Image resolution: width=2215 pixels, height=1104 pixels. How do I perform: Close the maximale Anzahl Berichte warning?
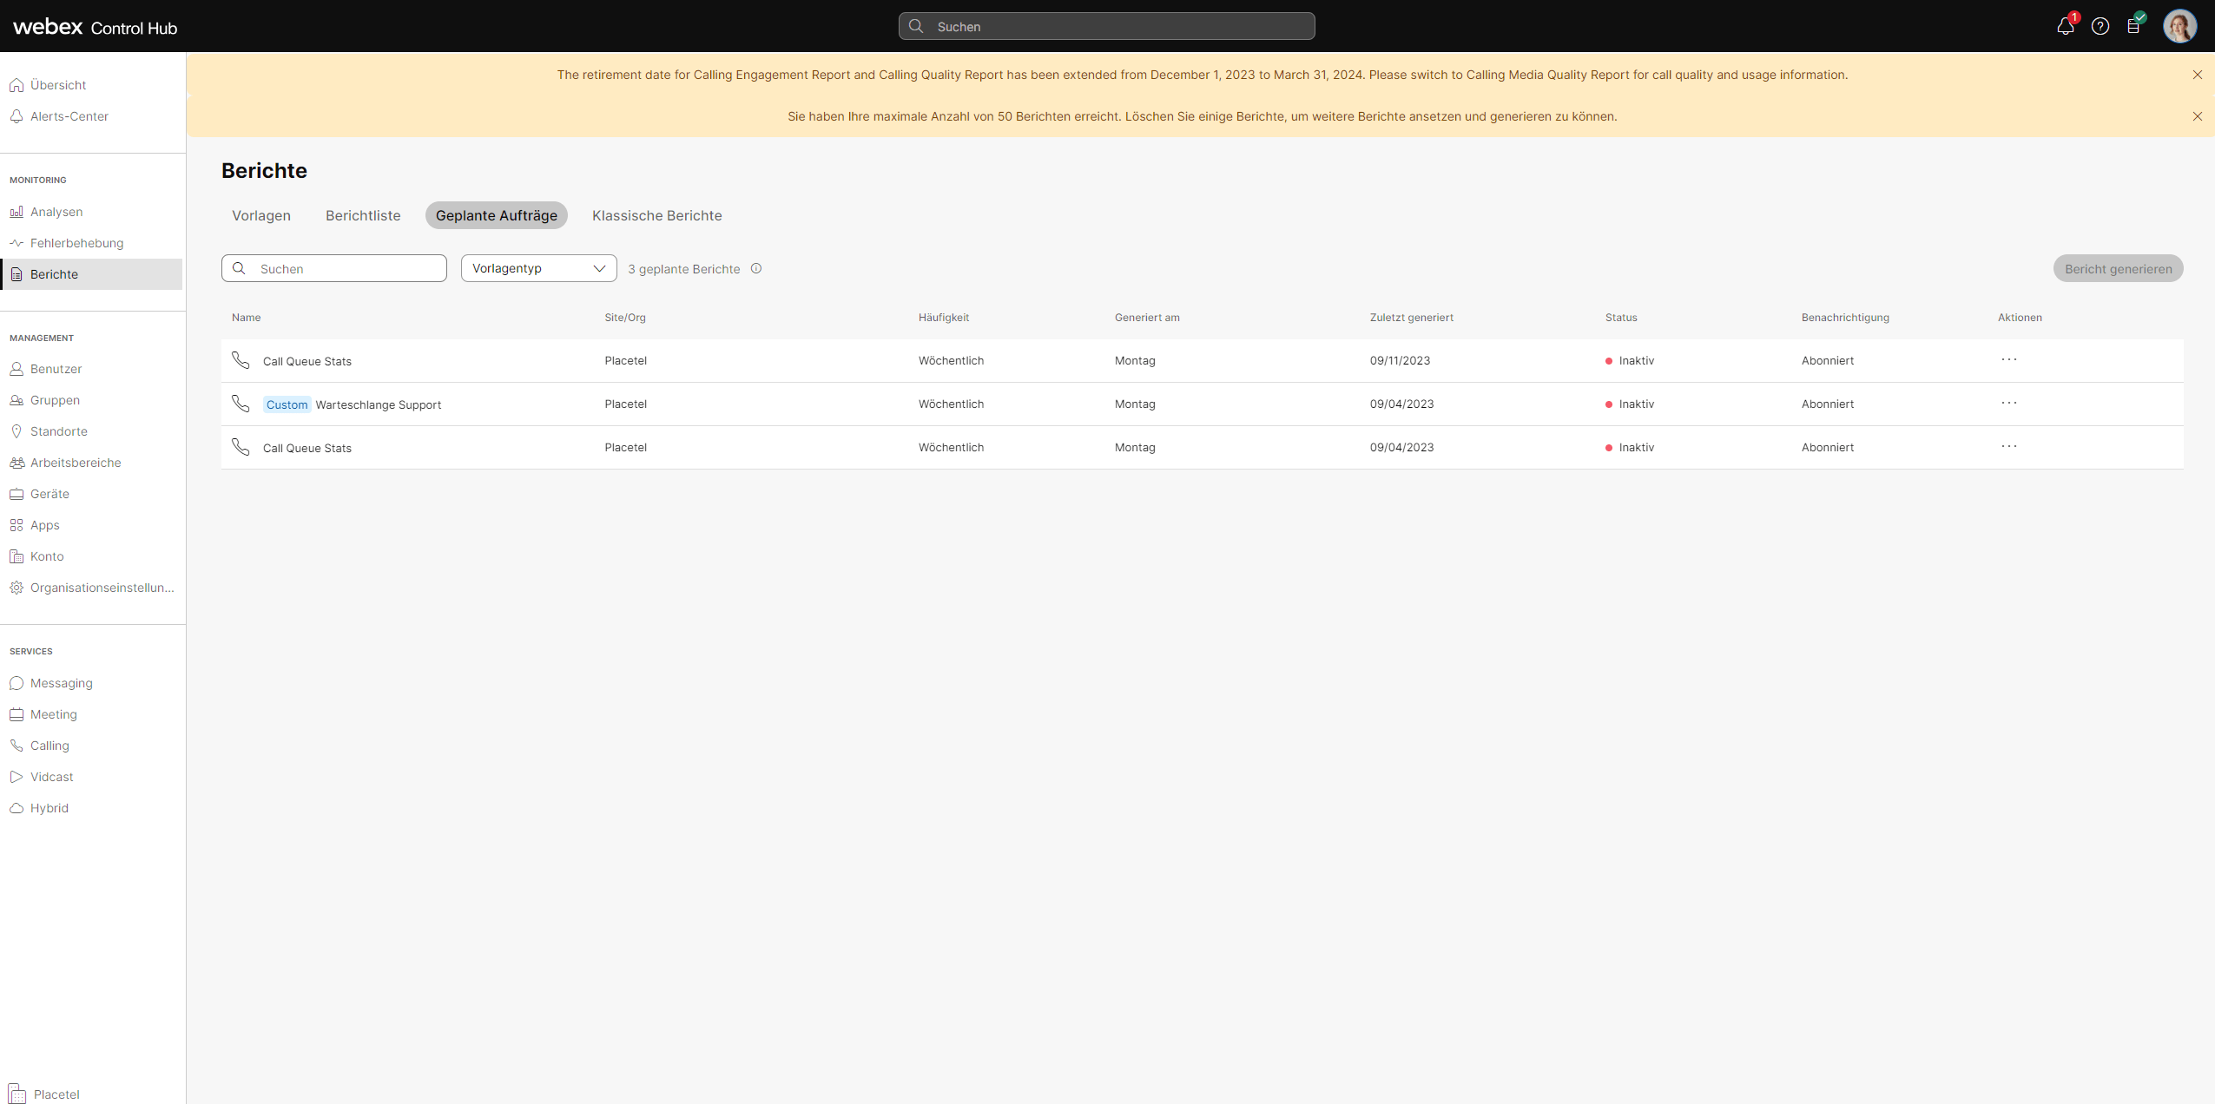2197,116
